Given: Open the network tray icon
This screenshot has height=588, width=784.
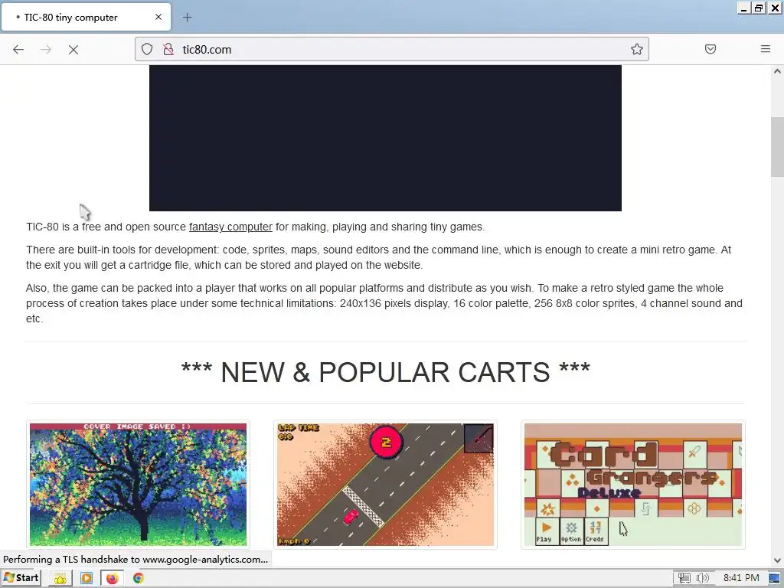Looking at the screenshot, I should coord(684,579).
